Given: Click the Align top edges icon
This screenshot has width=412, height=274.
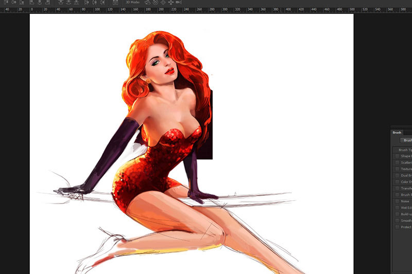Looking at the screenshot, I should (6, 3).
